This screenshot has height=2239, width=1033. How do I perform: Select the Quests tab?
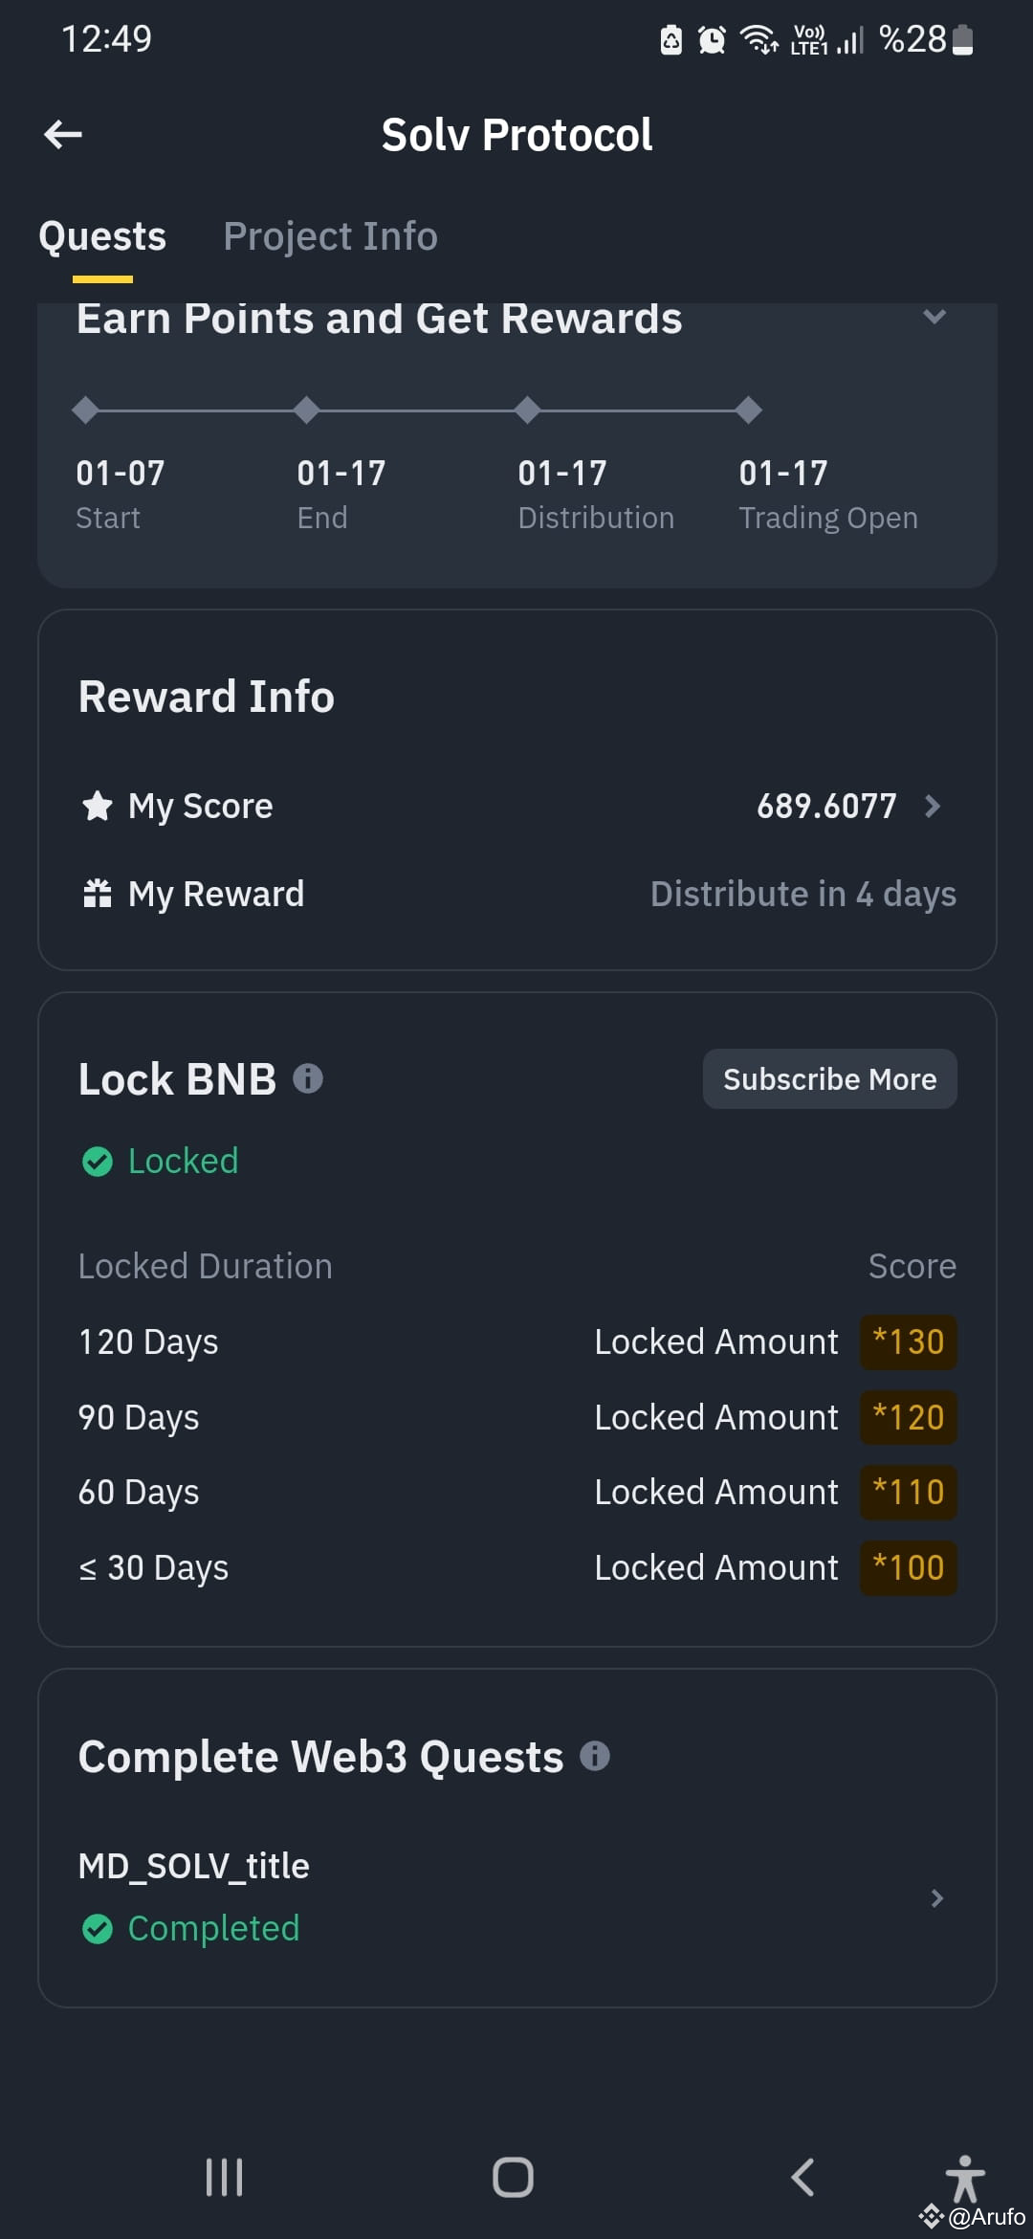[102, 236]
